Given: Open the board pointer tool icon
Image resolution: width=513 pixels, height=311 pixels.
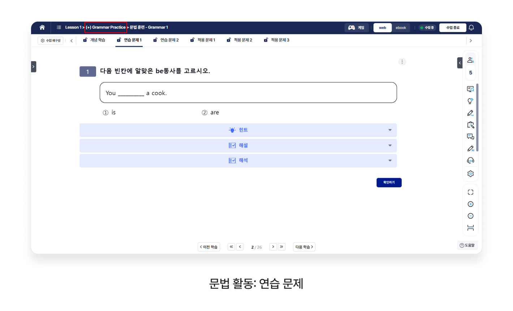Looking at the screenshot, I should 470,125.
